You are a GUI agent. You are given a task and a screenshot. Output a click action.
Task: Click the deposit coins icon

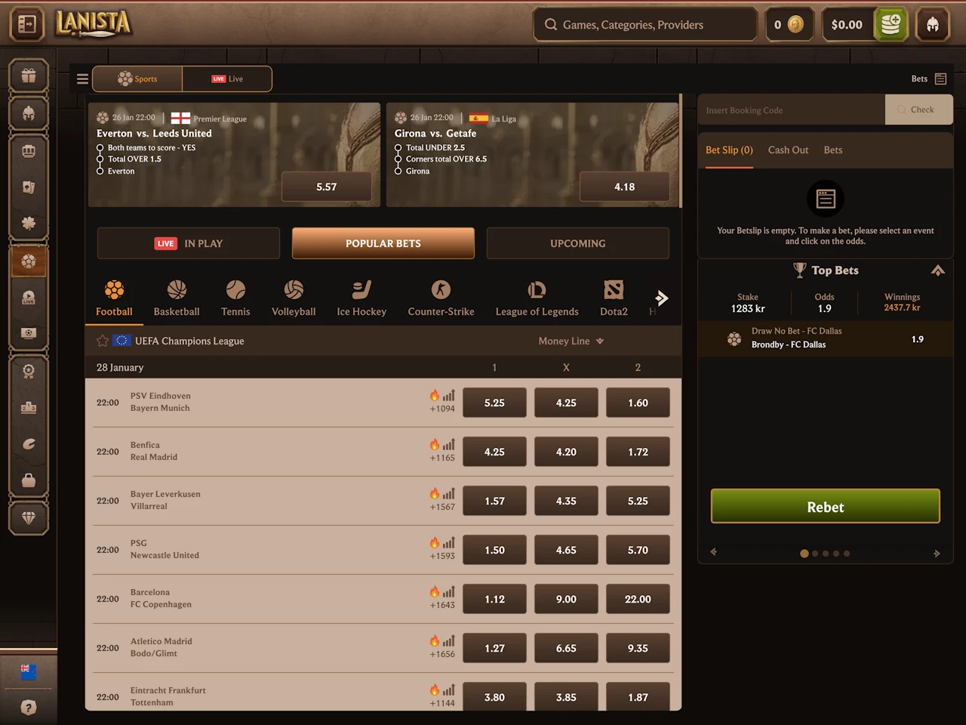click(891, 25)
